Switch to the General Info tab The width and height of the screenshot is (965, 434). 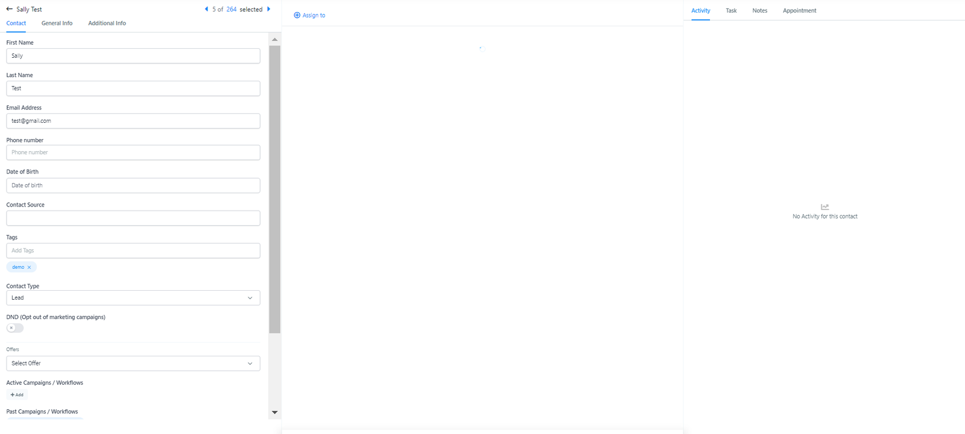(x=57, y=23)
